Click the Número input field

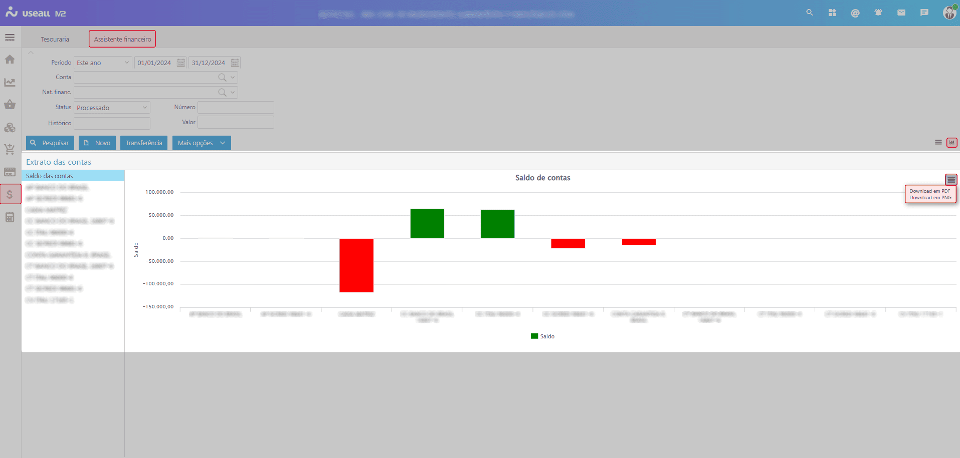pos(236,107)
